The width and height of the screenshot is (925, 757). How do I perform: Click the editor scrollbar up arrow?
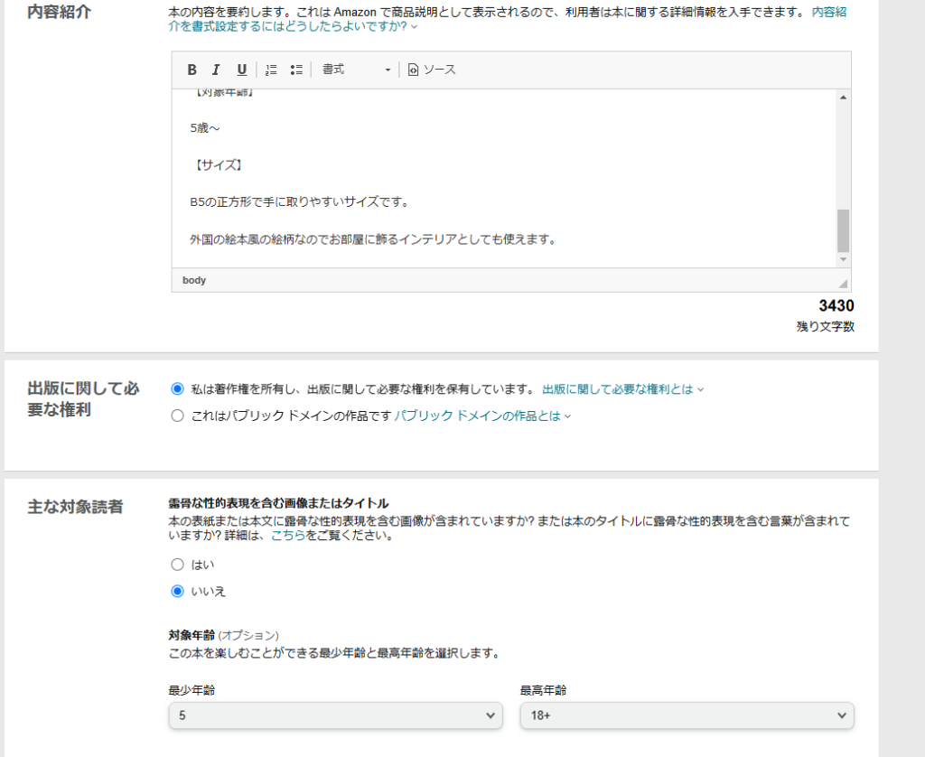pyautogui.click(x=843, y=98)
